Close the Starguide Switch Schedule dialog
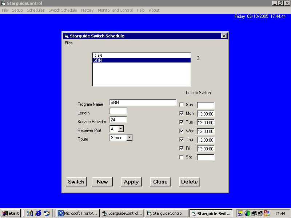Screen dimensions: 291x218 coord(224,36)
